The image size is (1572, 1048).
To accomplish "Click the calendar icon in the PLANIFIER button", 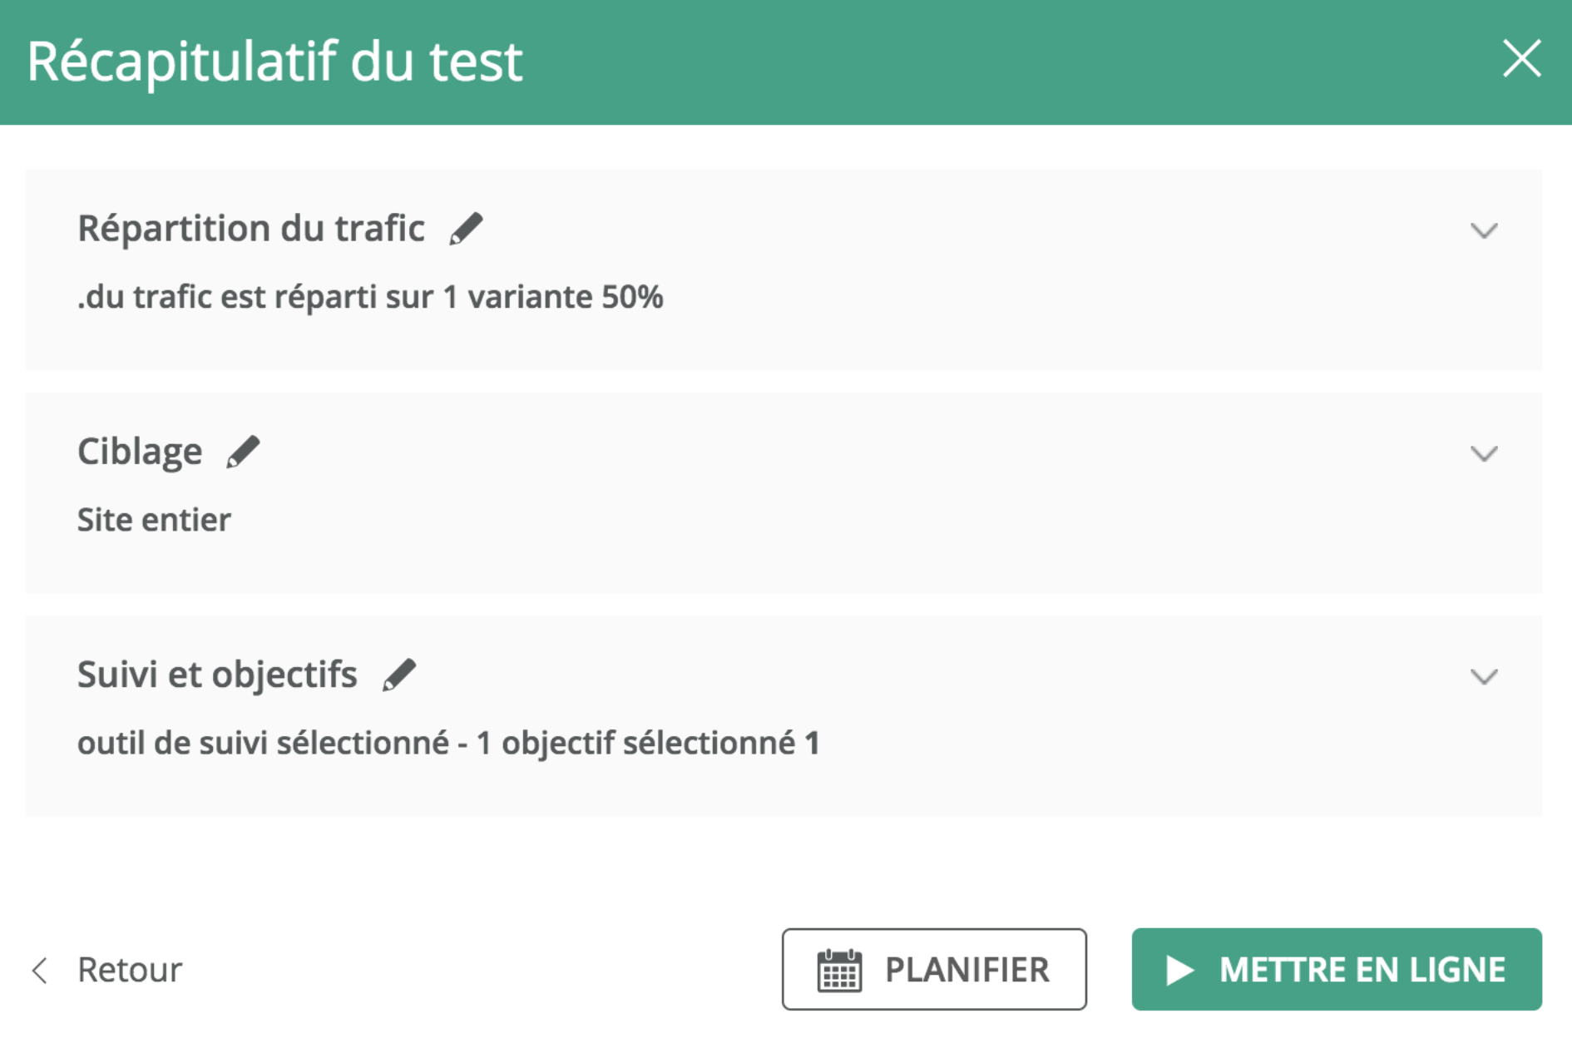I will (x=839, y=970).
